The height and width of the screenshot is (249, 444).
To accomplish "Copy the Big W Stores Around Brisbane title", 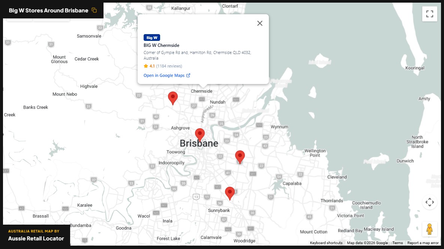I will pos(94,10).
